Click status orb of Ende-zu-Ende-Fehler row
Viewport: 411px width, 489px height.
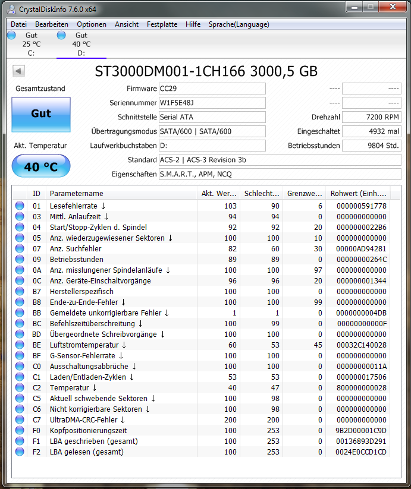tap(20, 302)
